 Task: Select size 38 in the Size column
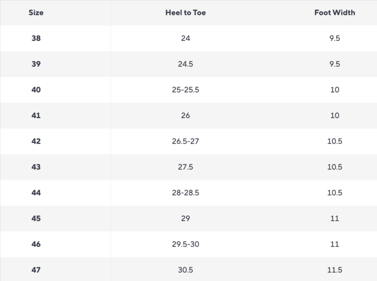click(36, 38)
